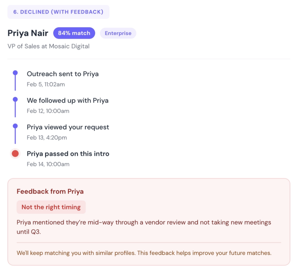This screenshot has height=271, width=301.
Task: Click VP of Sales at Mosaic Digital
Action: 49,46
